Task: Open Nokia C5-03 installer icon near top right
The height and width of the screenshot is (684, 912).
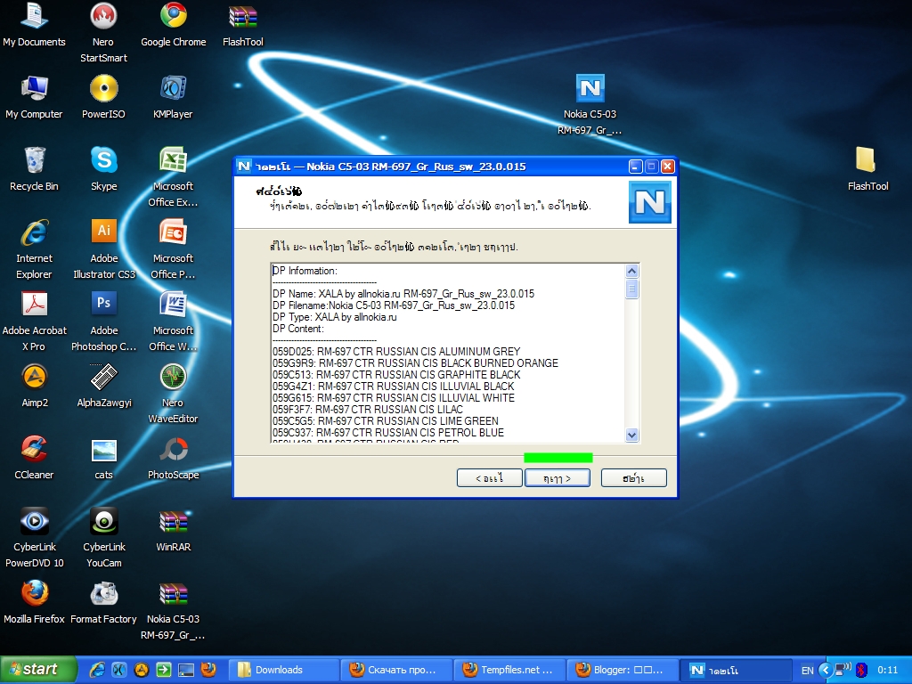Action: tap(590, 105)
